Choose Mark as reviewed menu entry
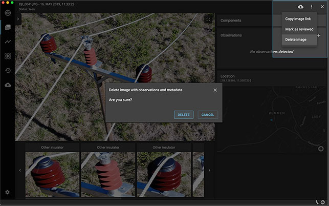Screen dimensions: 329x206 coord(299,29)
